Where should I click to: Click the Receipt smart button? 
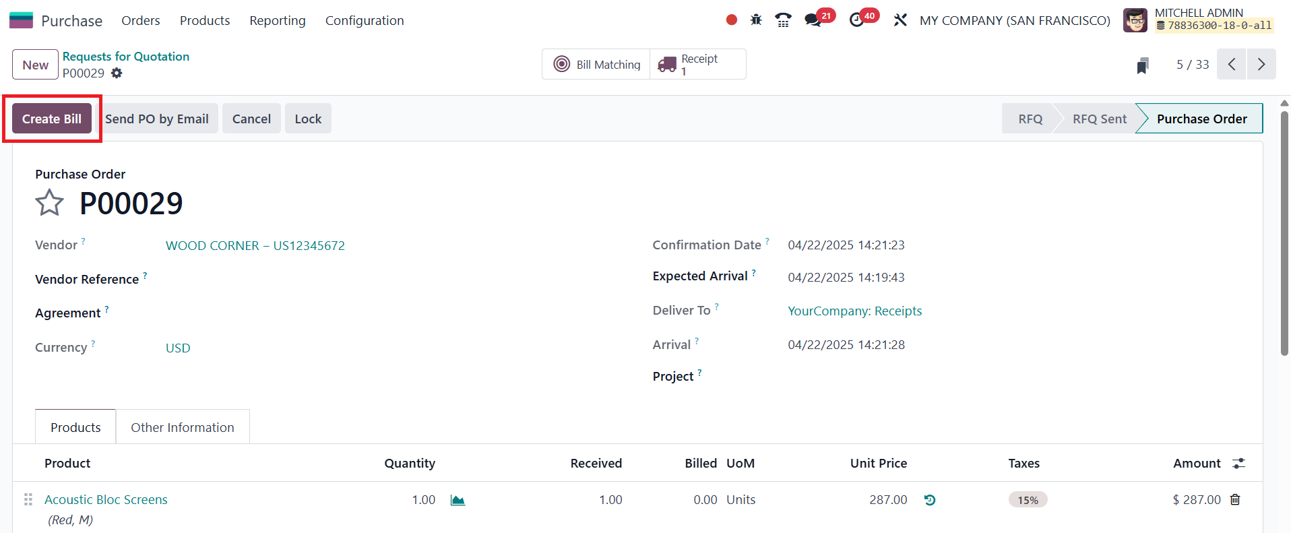[697, 65]
